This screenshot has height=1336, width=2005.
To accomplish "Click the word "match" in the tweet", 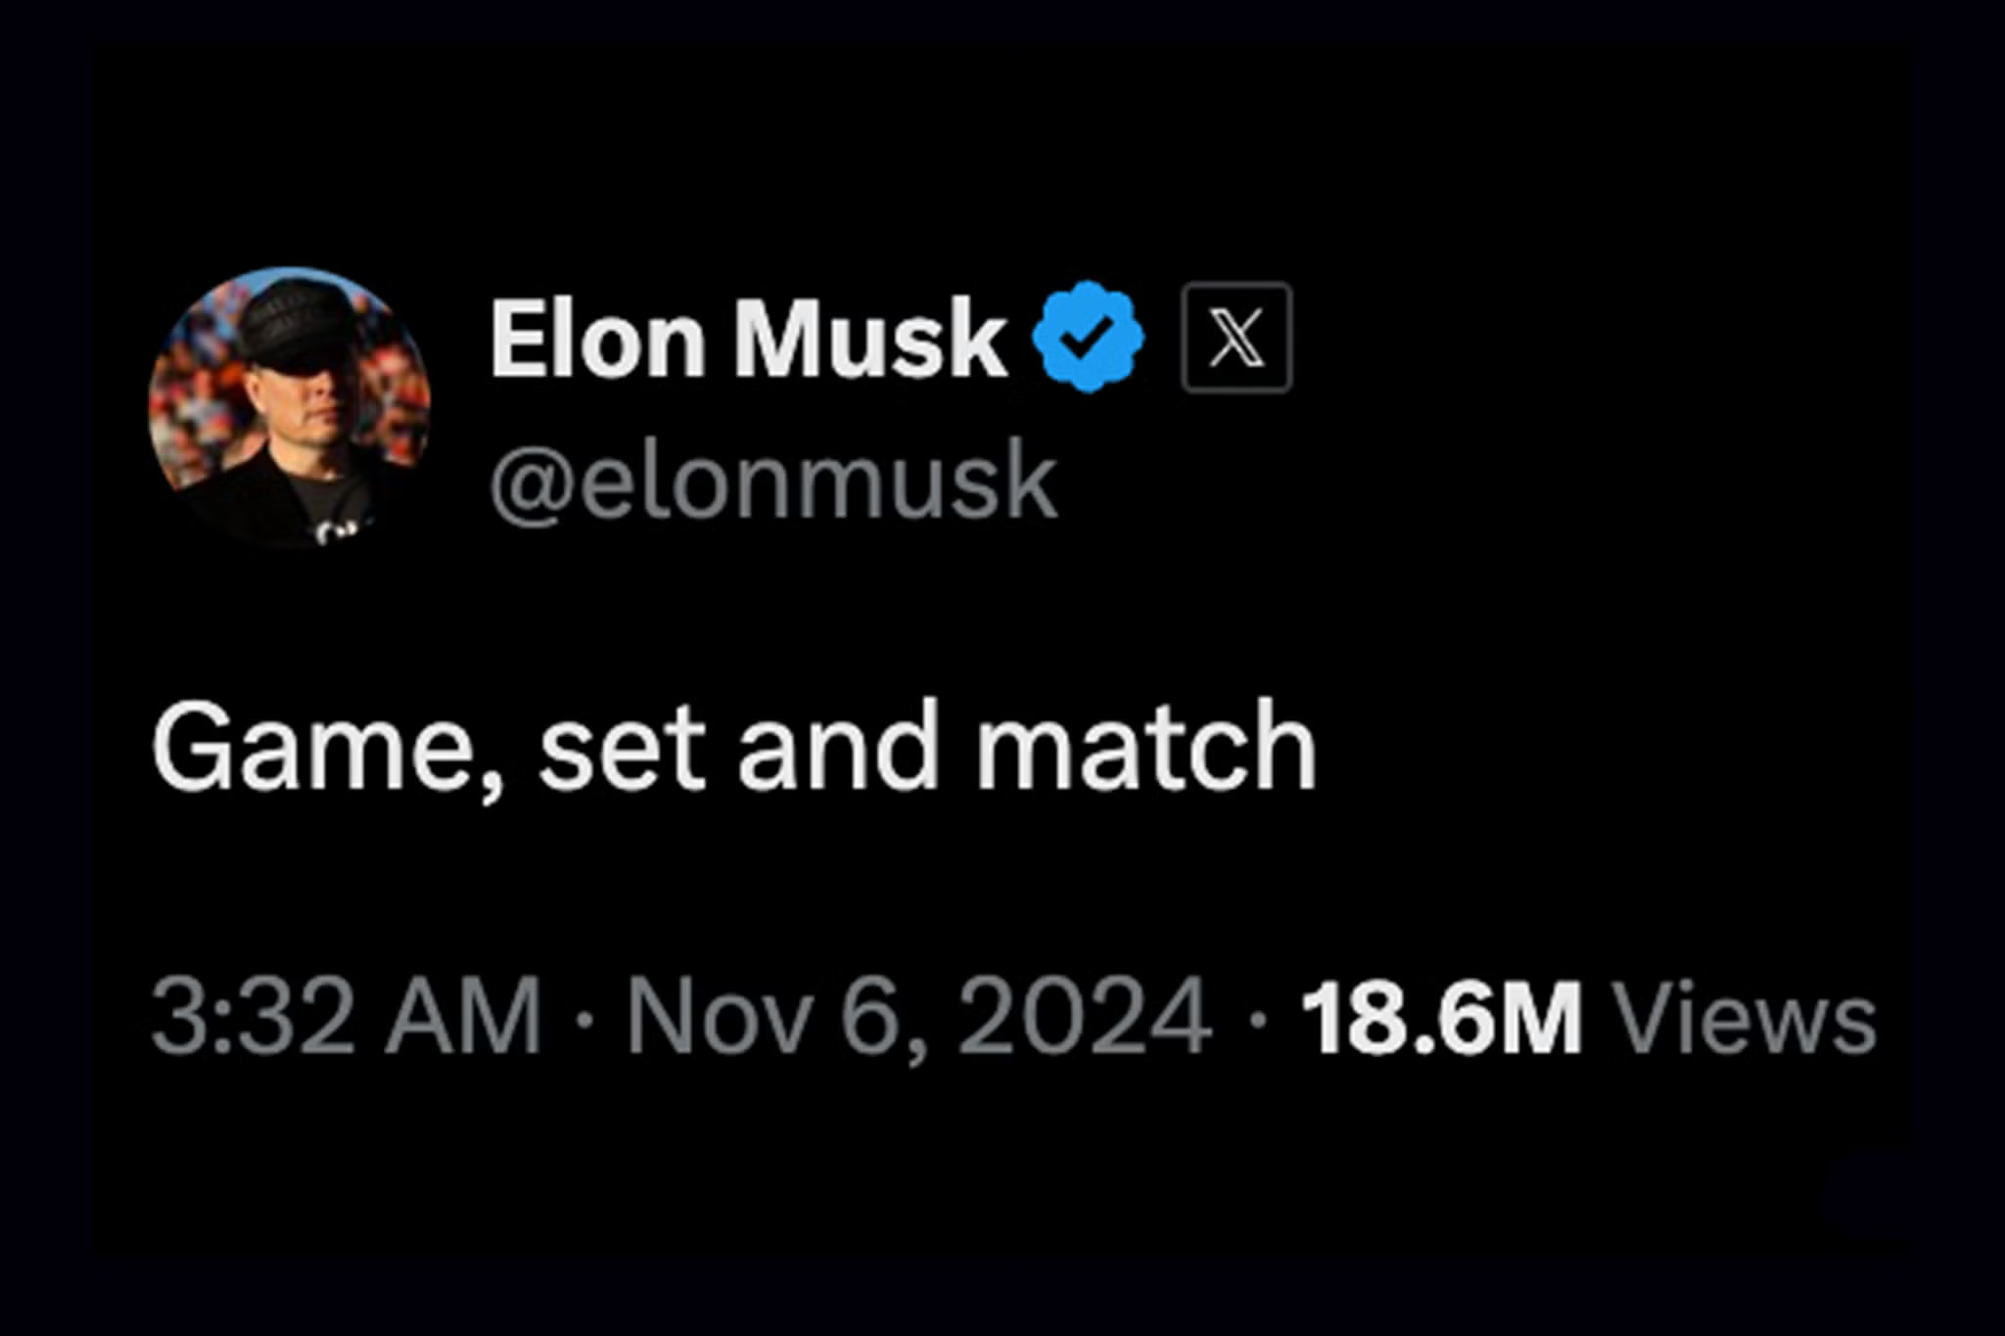I will [x=1146, y=744].
